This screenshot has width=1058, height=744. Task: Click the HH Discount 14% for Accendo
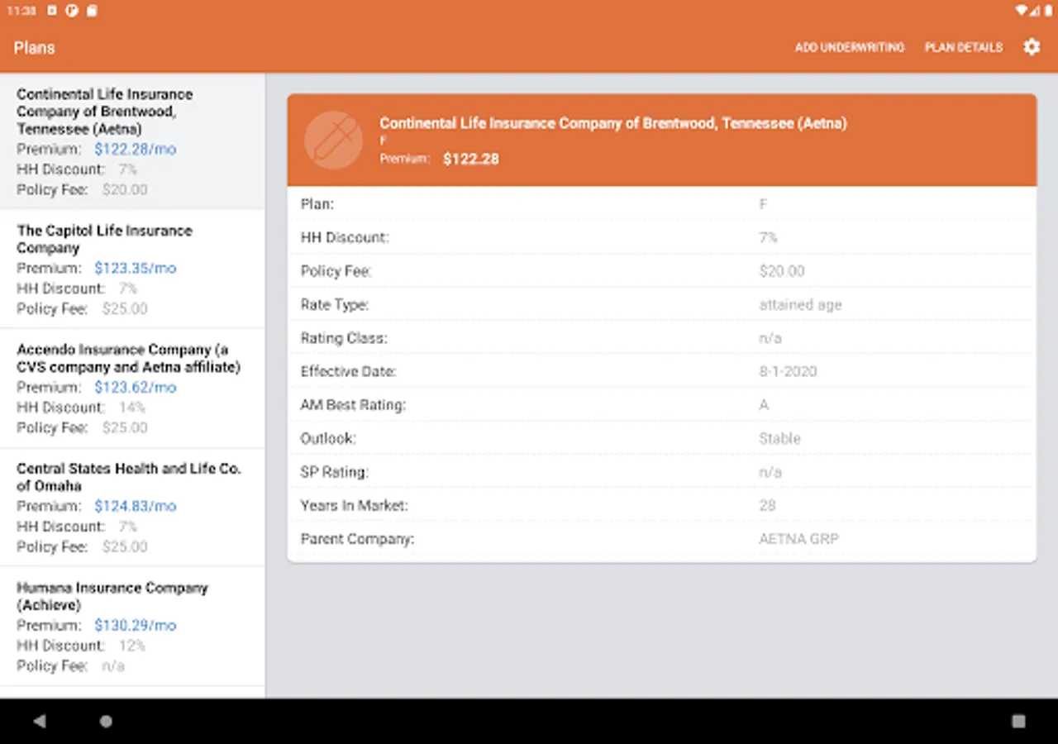point(132,408)
